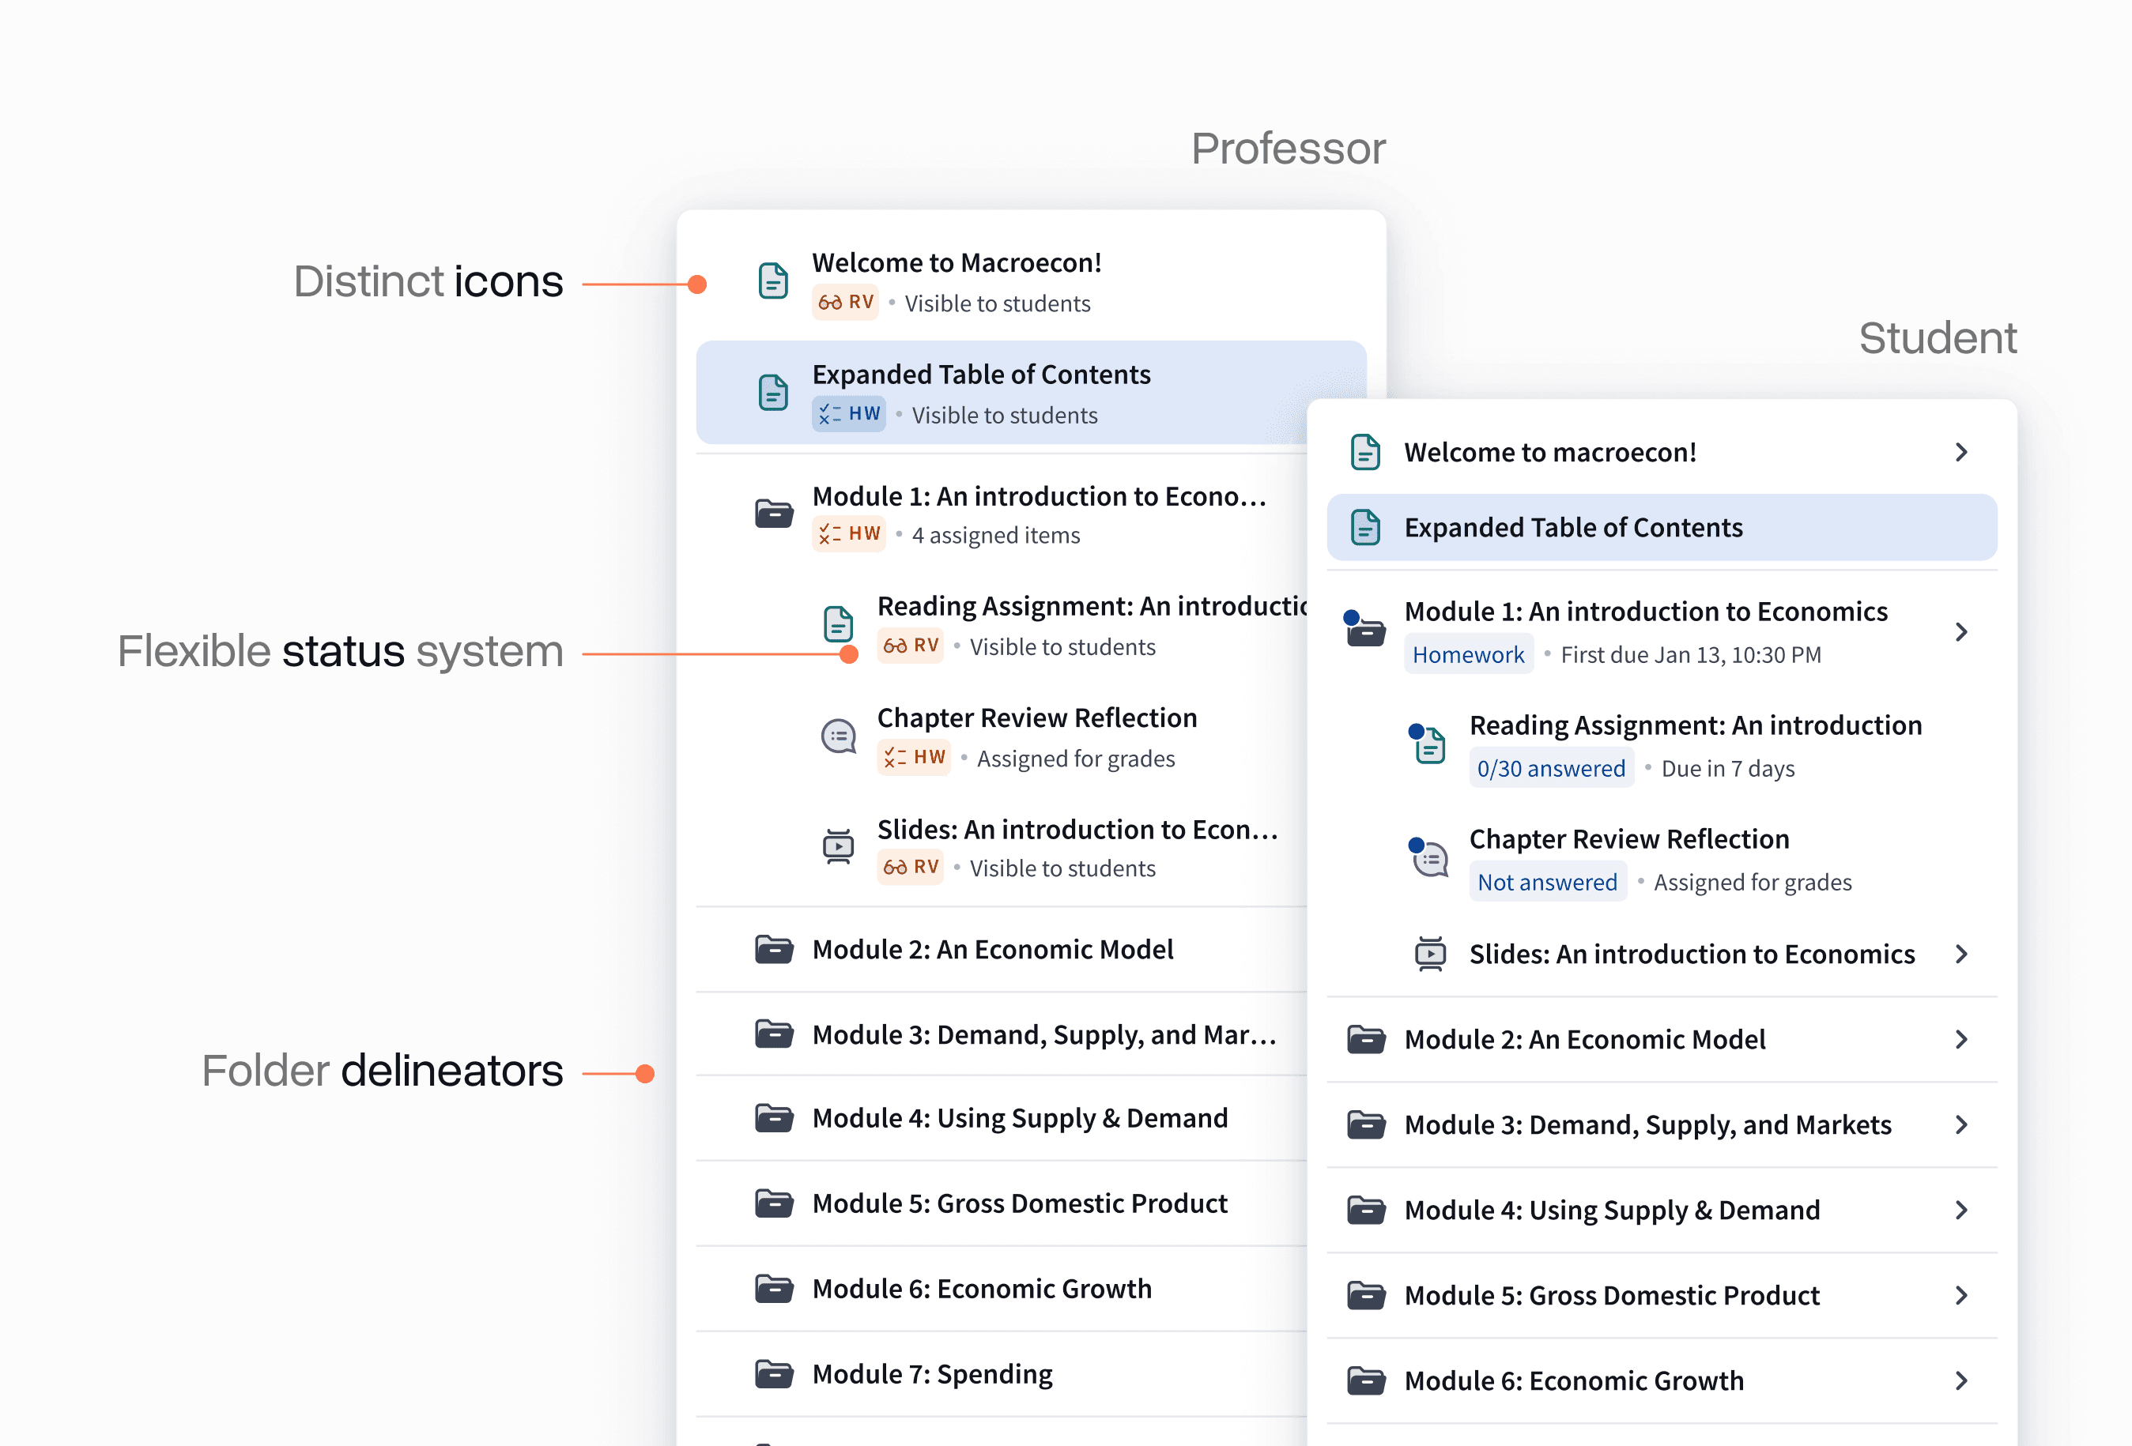The height and width of the screenshot is (1446, 2132).
Task: Click the blue-dot folder icon on Module 1 in Student view
Action: tap(1365, 631)
